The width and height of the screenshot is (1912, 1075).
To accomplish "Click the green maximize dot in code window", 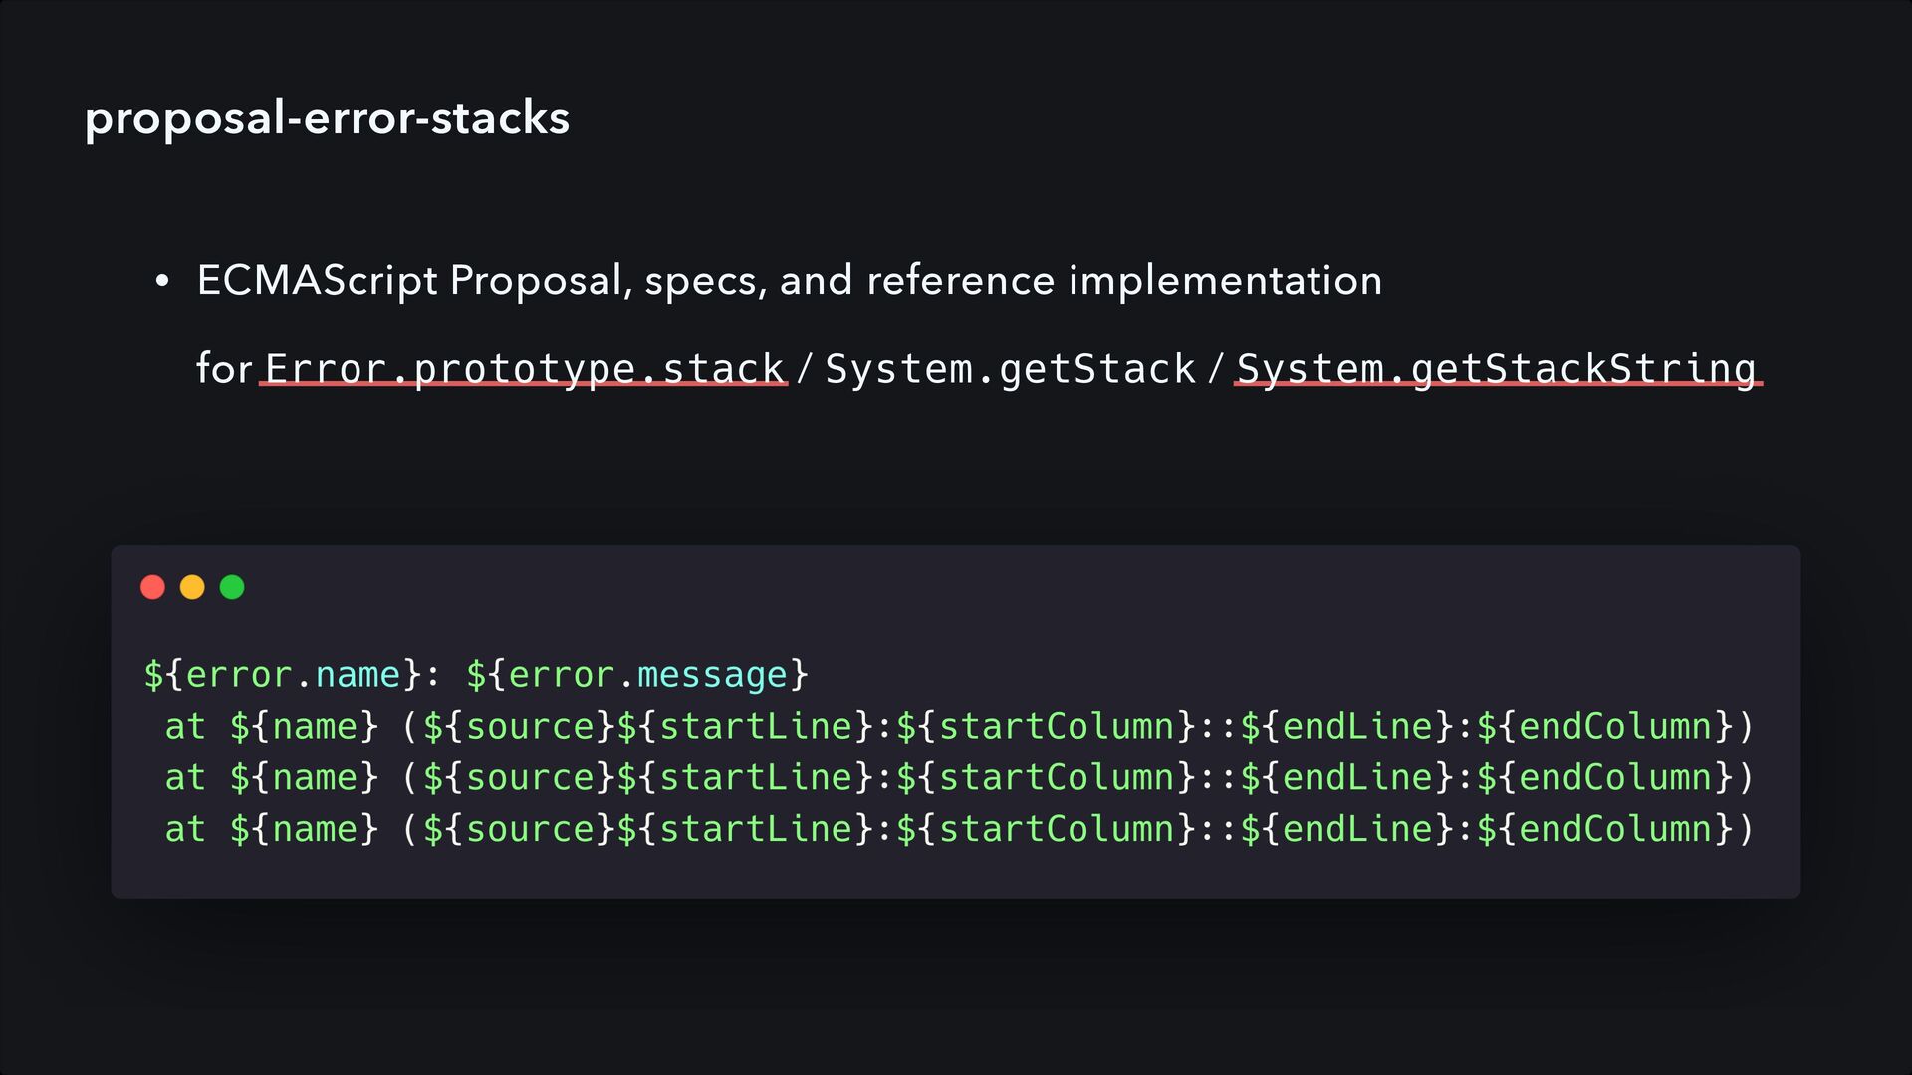I will click(232, 587).
